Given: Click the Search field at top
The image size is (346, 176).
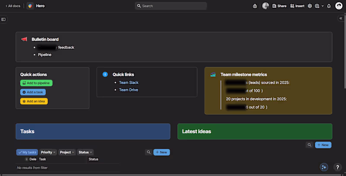Looking at the screenshot, I should click(171, 6).
